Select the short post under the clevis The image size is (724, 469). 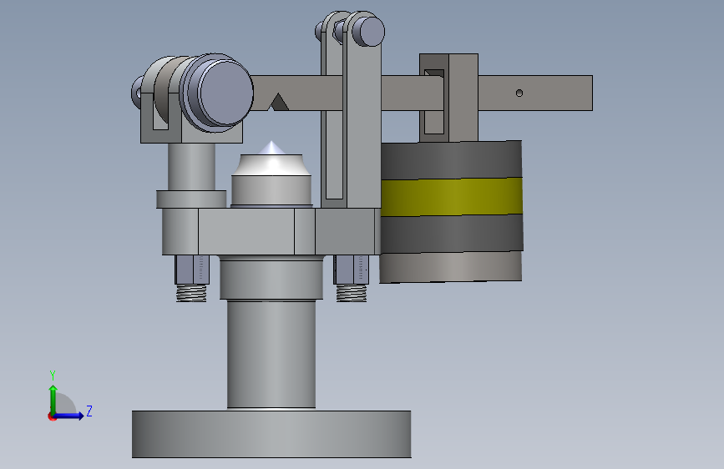(x=191, y=166)
